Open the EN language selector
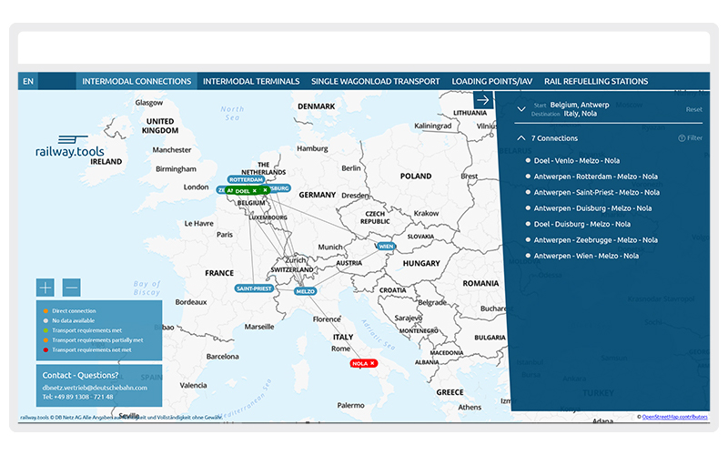 tap(28, 81)
